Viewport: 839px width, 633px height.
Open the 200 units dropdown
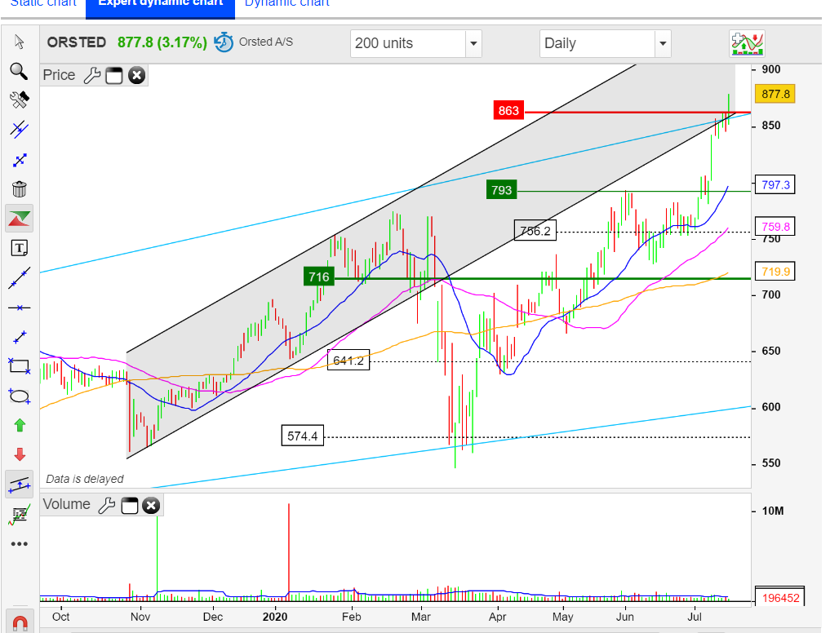coord(473,43)
